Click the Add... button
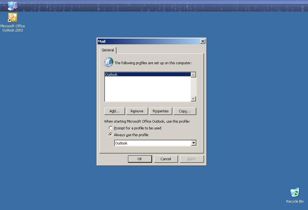This screenshot has width=308, height=210. tap(115, 111)
